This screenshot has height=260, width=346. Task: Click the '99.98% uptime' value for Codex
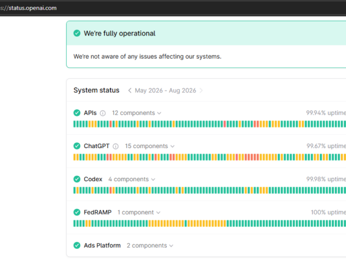click(x=326, y=179)
